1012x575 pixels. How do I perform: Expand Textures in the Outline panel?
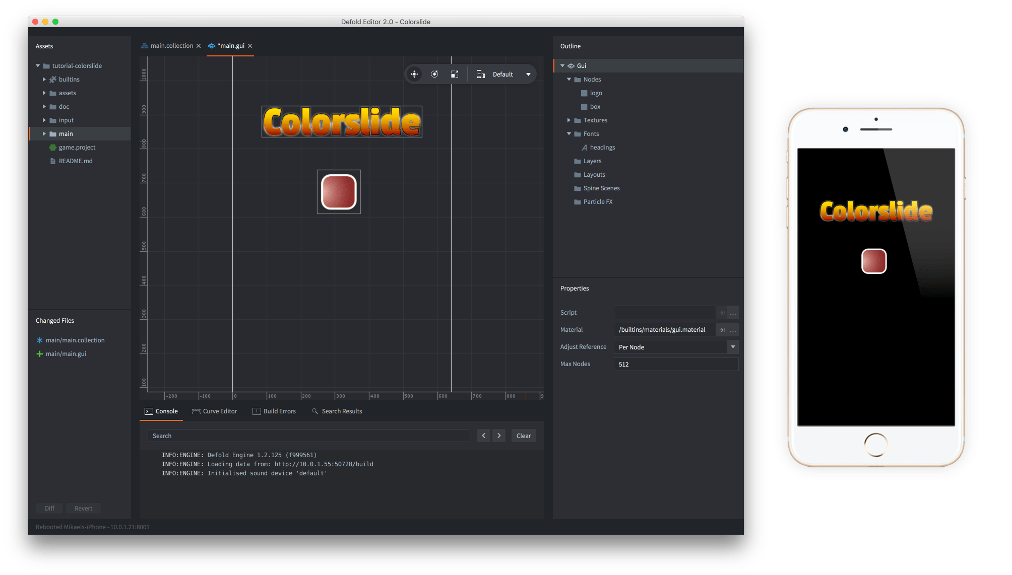click(x=569, y=120)
